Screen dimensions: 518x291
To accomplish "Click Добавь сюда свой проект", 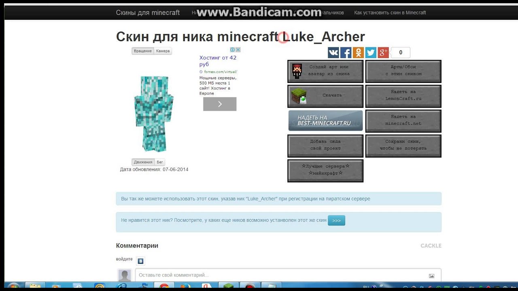I will click(325, 145).
